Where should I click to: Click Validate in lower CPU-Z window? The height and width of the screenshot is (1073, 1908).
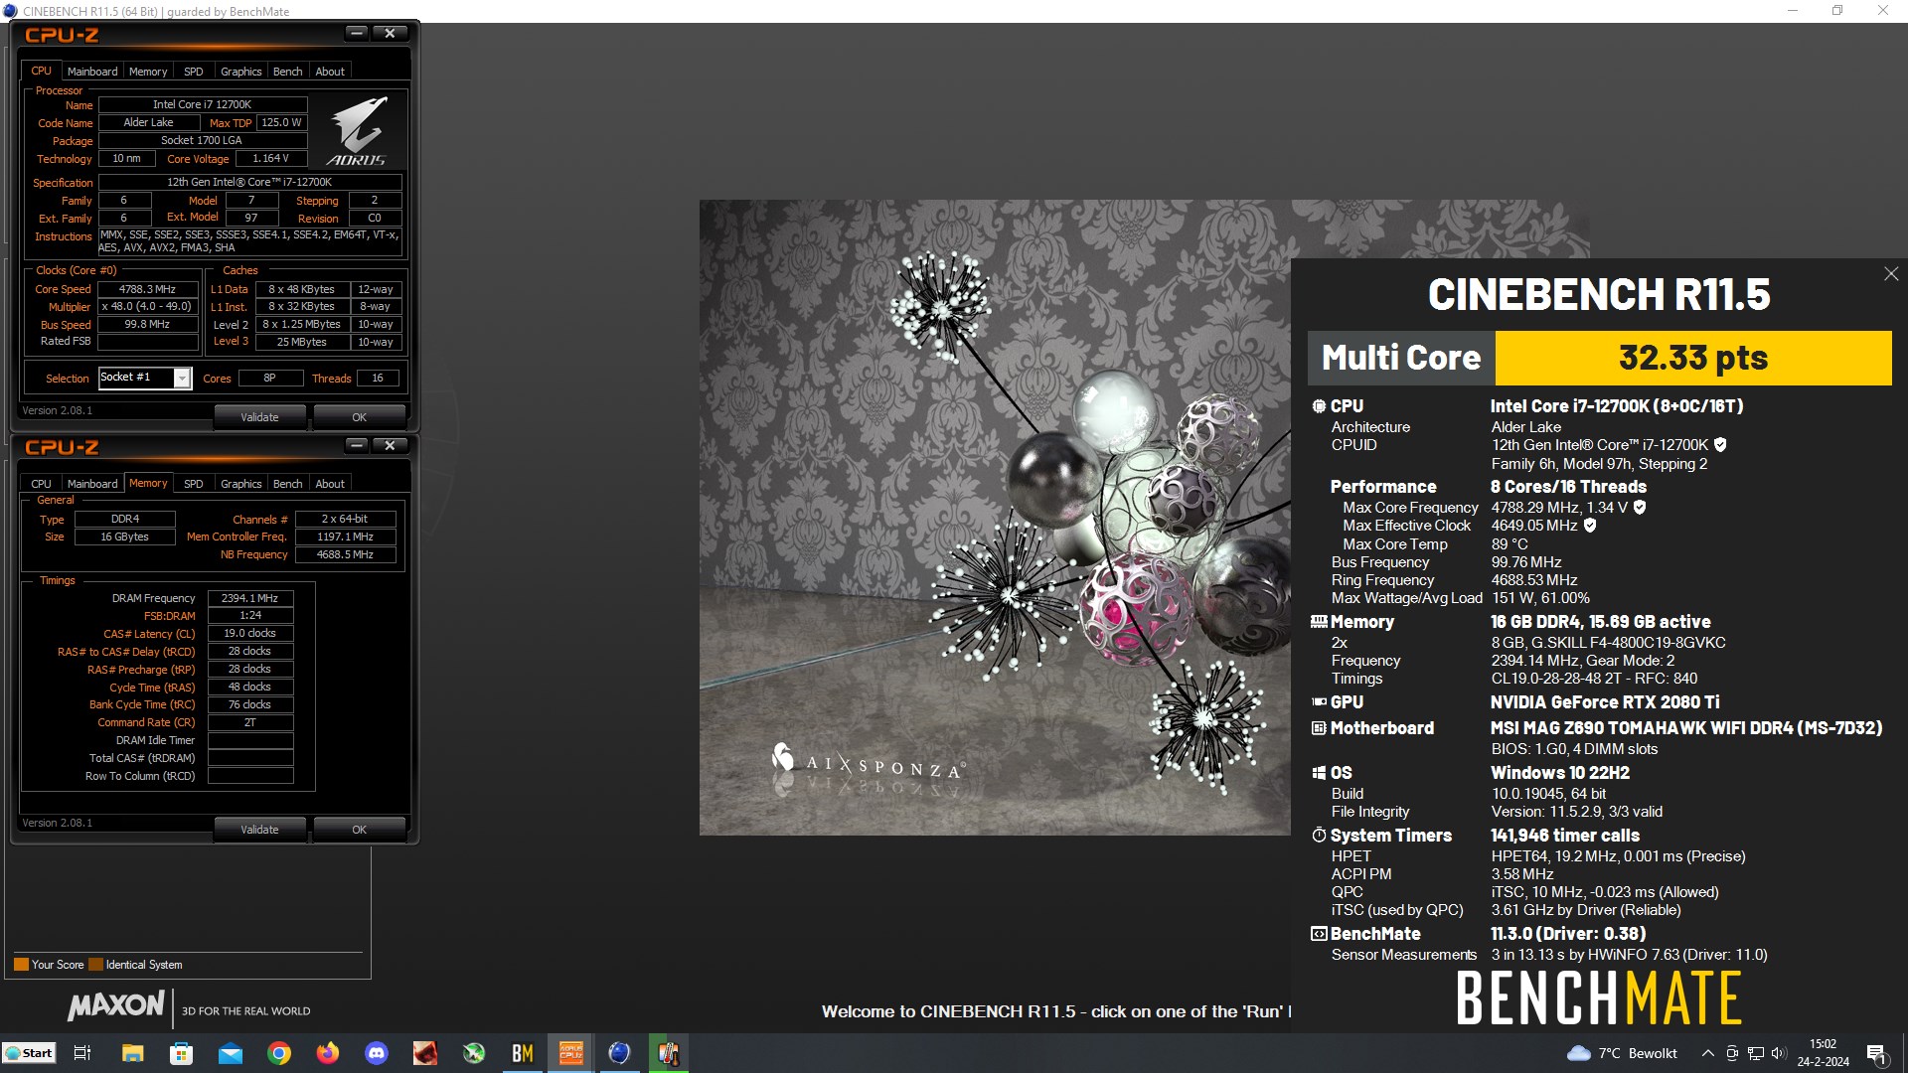[x=259, y=830]
